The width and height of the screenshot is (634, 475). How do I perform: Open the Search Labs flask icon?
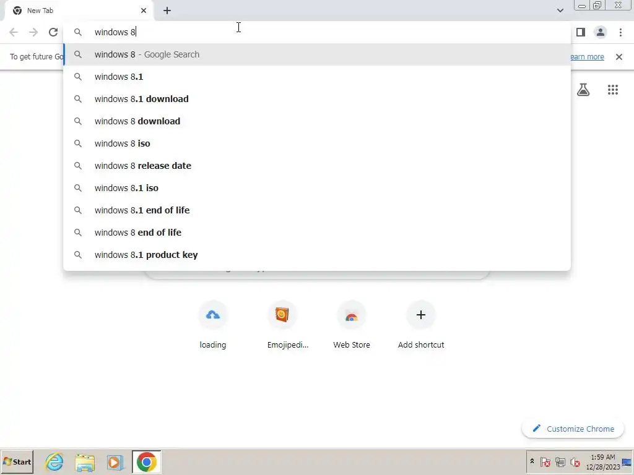pyautogui.click(x=583, y=90)
